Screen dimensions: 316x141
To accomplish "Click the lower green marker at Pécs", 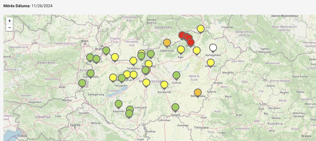I will click(129, 114).
